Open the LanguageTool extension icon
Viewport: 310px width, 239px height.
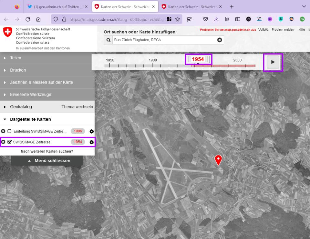coord(258,19)
